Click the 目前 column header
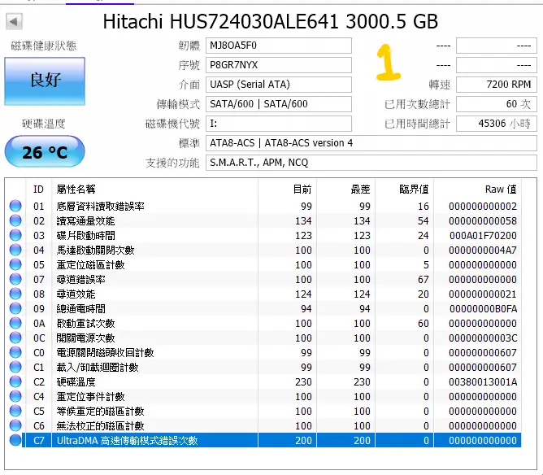The image size is (543, 475). [287, 190]
